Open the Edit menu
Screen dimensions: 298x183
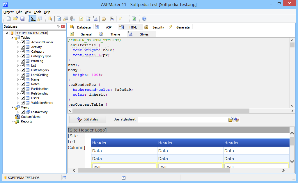point(19,12)
